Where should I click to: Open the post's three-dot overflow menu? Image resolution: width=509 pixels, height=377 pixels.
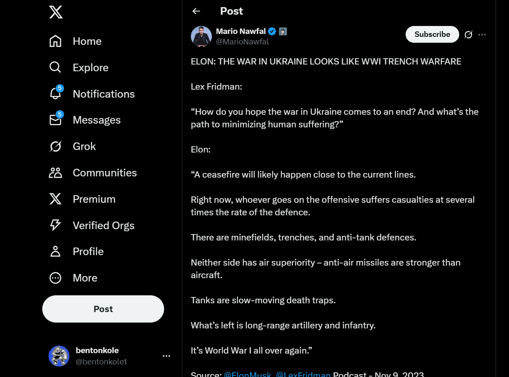click(x=482, y=34)
